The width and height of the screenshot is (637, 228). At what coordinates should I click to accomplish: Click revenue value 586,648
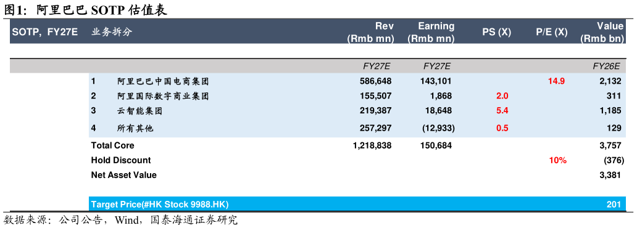click(x=375, y=81)
